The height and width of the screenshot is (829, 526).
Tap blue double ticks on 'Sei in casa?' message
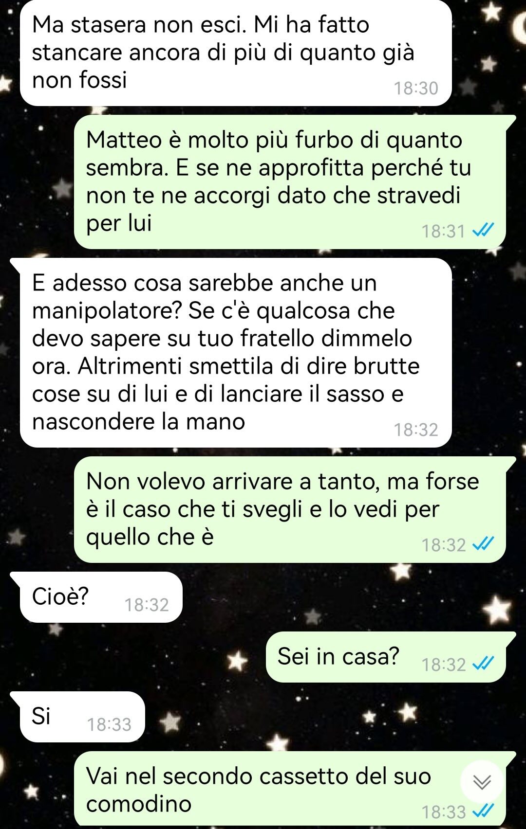(484, 664)
